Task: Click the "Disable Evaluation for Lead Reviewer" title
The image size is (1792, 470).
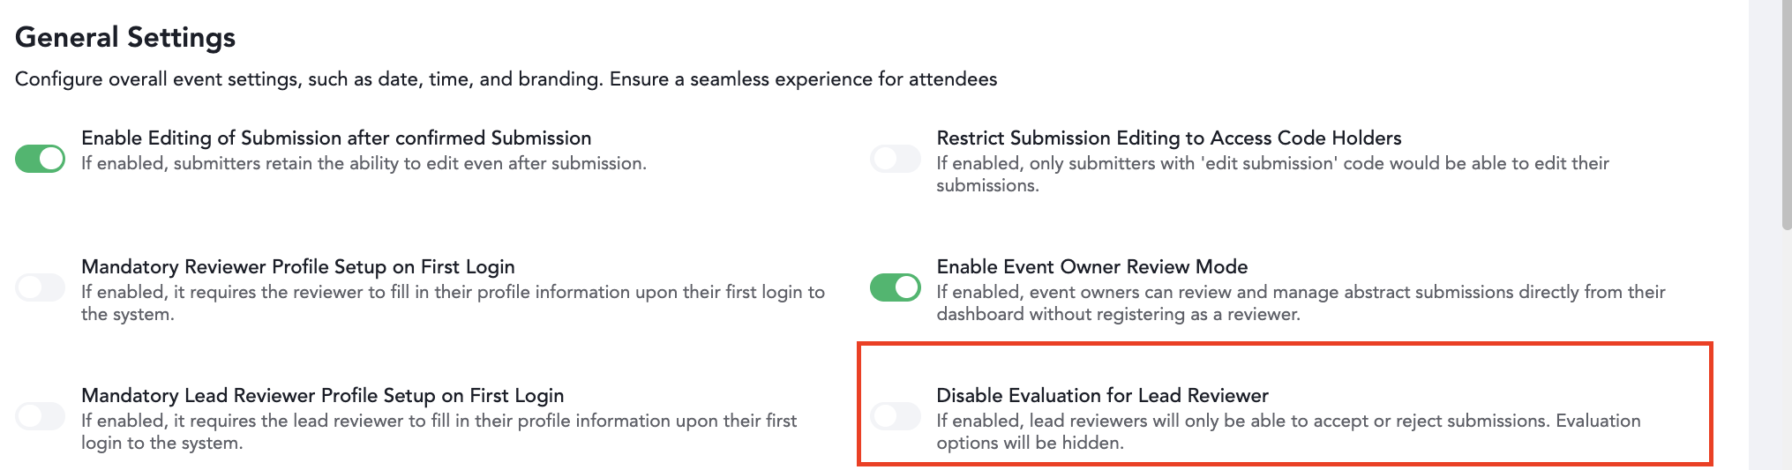Action: pyautogui.click(x=1102, y=395)
